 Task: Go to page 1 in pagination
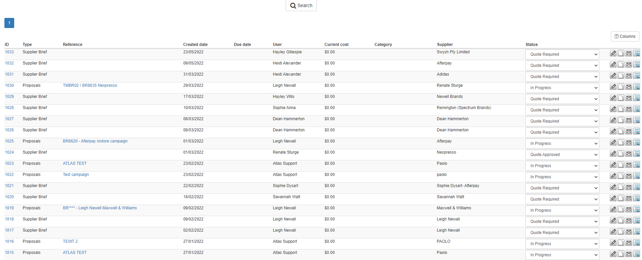(9, 23)
